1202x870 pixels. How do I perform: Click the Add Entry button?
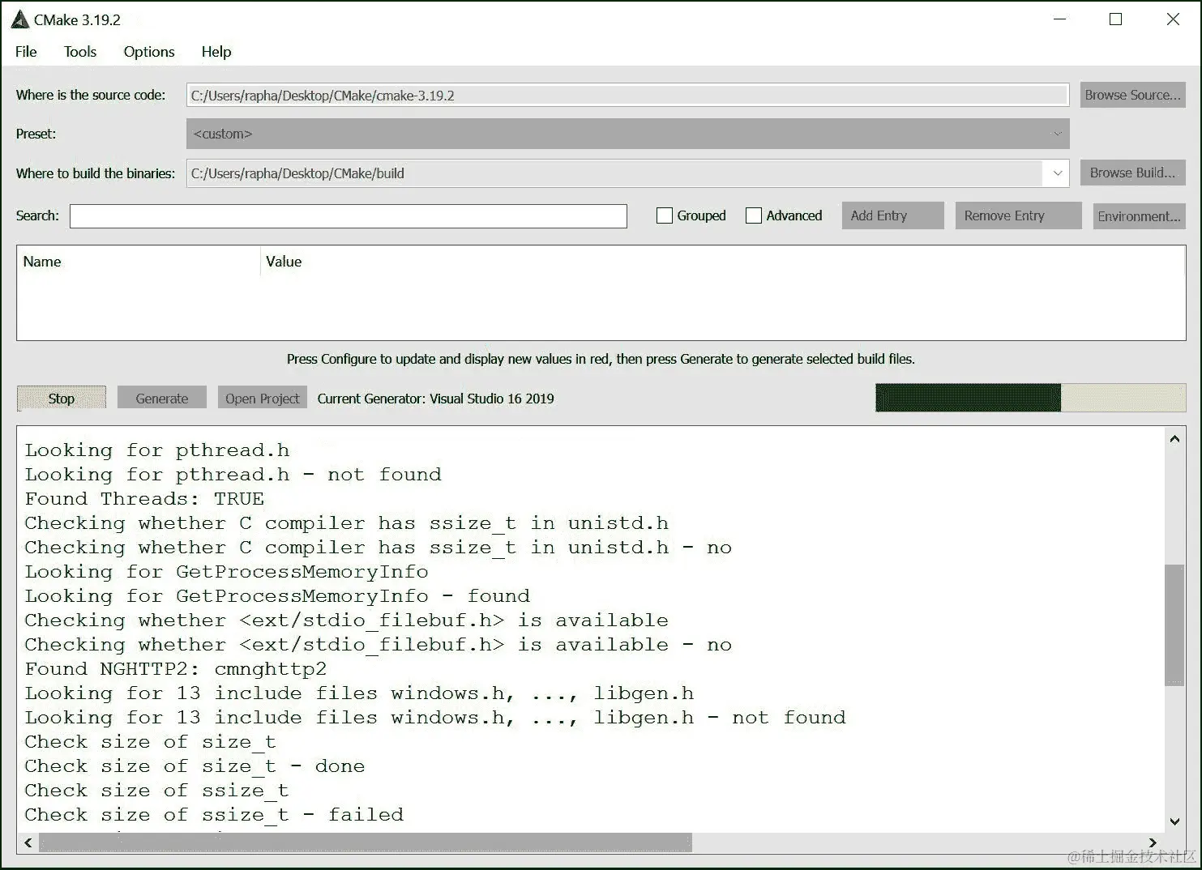tap(892, 215)
